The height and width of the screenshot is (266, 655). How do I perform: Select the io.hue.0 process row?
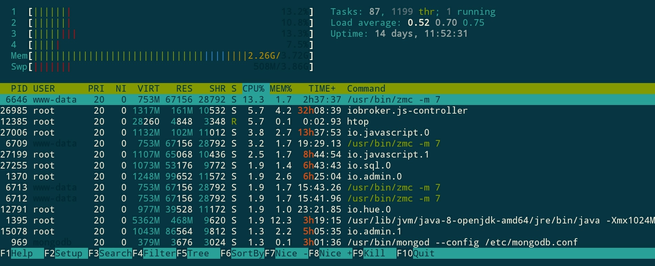coord(327,209)
